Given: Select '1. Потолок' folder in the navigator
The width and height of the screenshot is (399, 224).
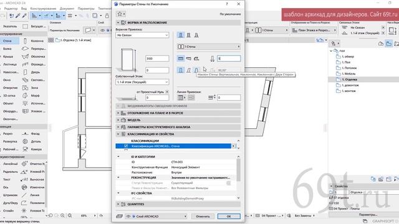Looking at the screenshot, I should (349, 68).
